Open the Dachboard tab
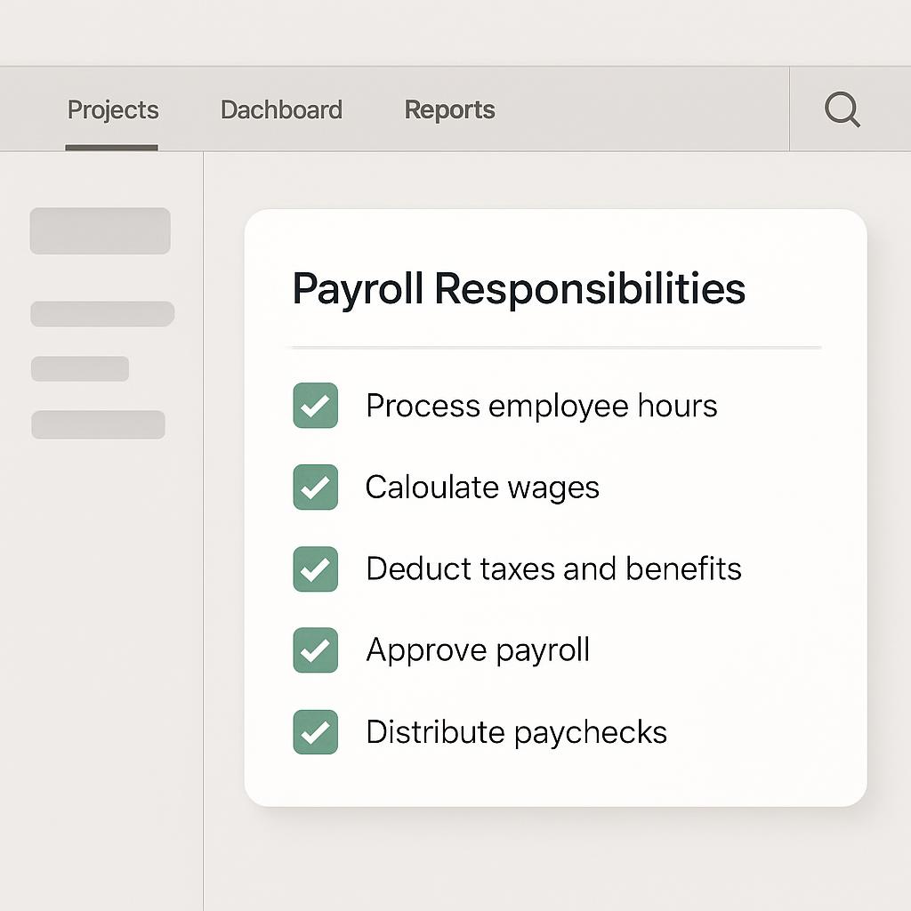The width and height of the screenshot is (911, 911). pos(281,110)
